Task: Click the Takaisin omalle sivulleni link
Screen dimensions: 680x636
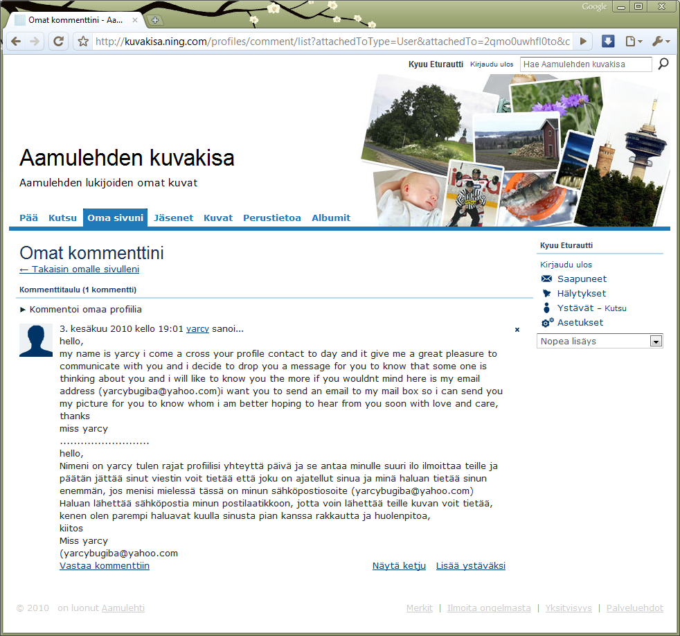Action: point(79,270)
